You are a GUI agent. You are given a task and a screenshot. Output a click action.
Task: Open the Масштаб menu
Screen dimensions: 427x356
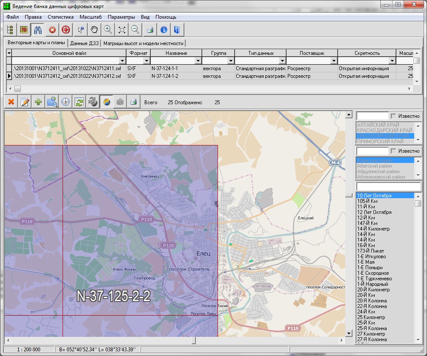(x=90, y=17)
